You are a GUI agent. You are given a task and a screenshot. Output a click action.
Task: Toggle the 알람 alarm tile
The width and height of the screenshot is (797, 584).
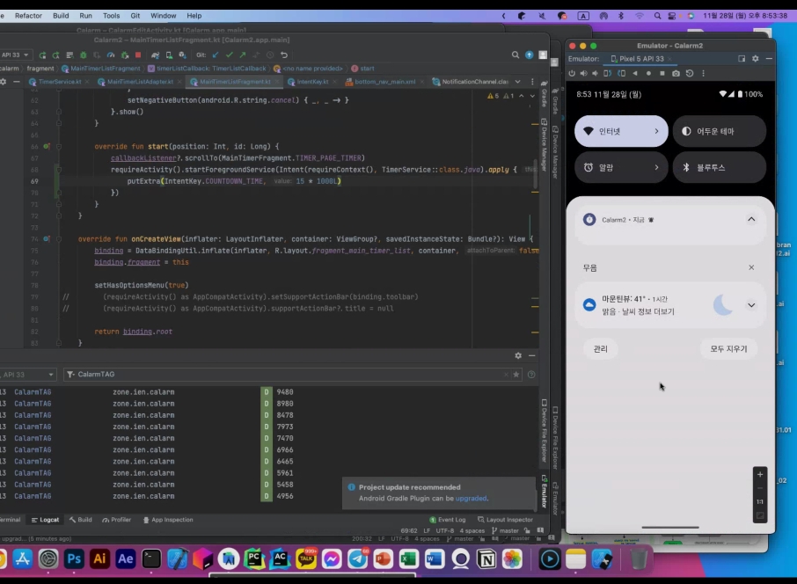point(621,167)
